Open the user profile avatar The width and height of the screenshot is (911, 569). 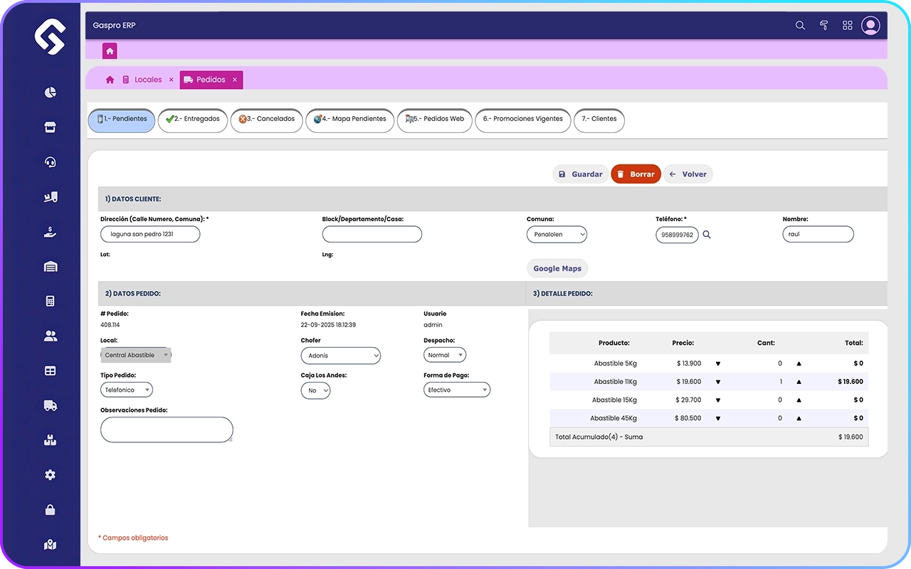tap(870, 26)
